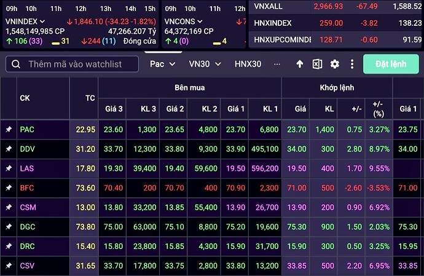The height and width of the screenshot is (276, 424).
Task: Export the watchlist to Excel
Action: pyautogui.click(x=317, y=64)
